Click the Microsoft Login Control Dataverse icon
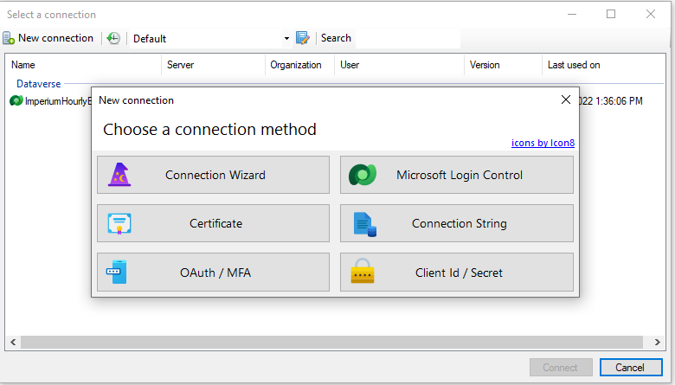Screen dimensions: 675x385 (x=362, y=176)
